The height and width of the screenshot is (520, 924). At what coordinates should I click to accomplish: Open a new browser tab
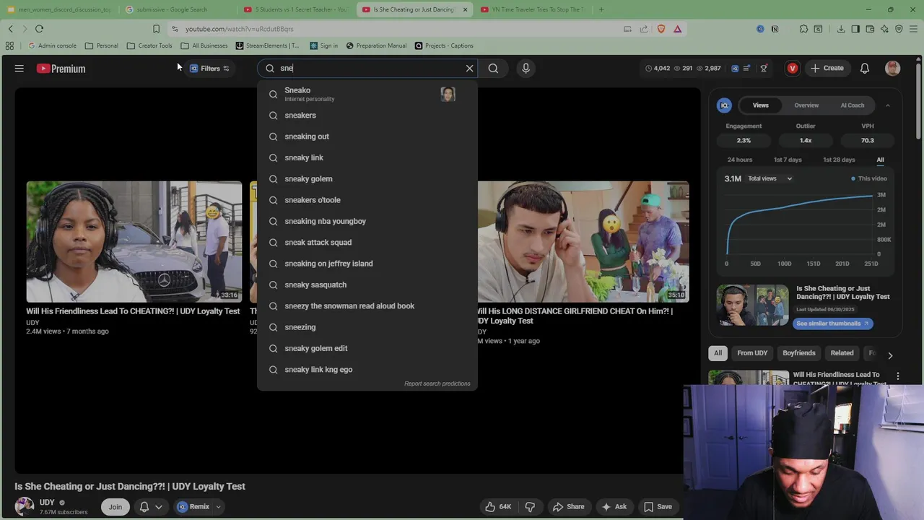(601, 9)
